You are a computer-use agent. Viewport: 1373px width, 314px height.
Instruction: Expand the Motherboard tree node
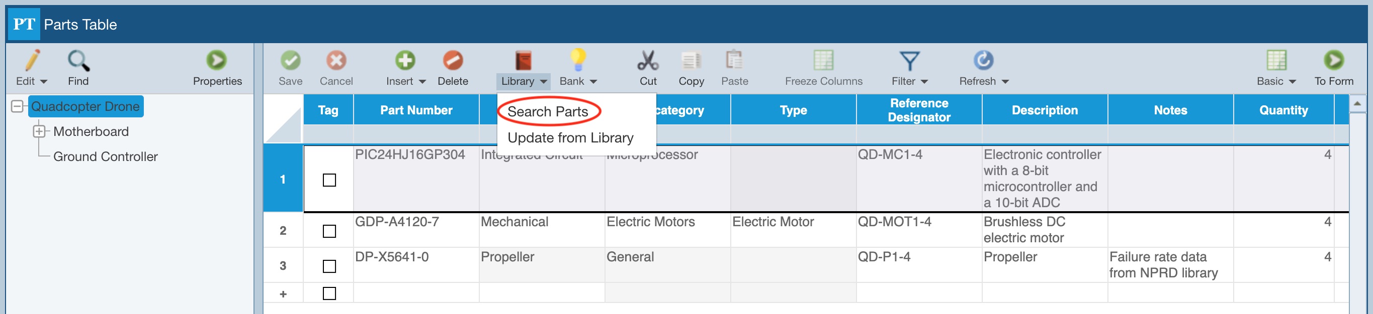pyautogui.click(x=39, y=131)
